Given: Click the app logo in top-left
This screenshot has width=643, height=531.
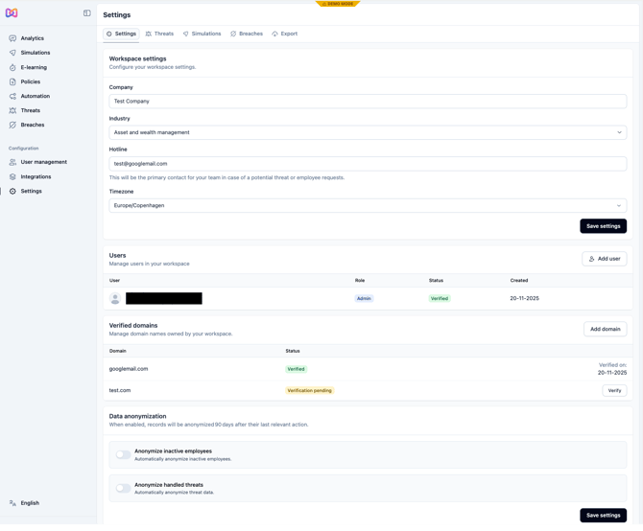Looking at the screenshot, I should (x=12, y=13).
